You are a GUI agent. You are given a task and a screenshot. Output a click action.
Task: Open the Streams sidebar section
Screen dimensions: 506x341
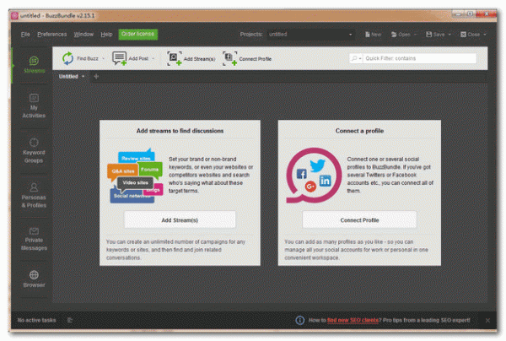coord(34,65)
